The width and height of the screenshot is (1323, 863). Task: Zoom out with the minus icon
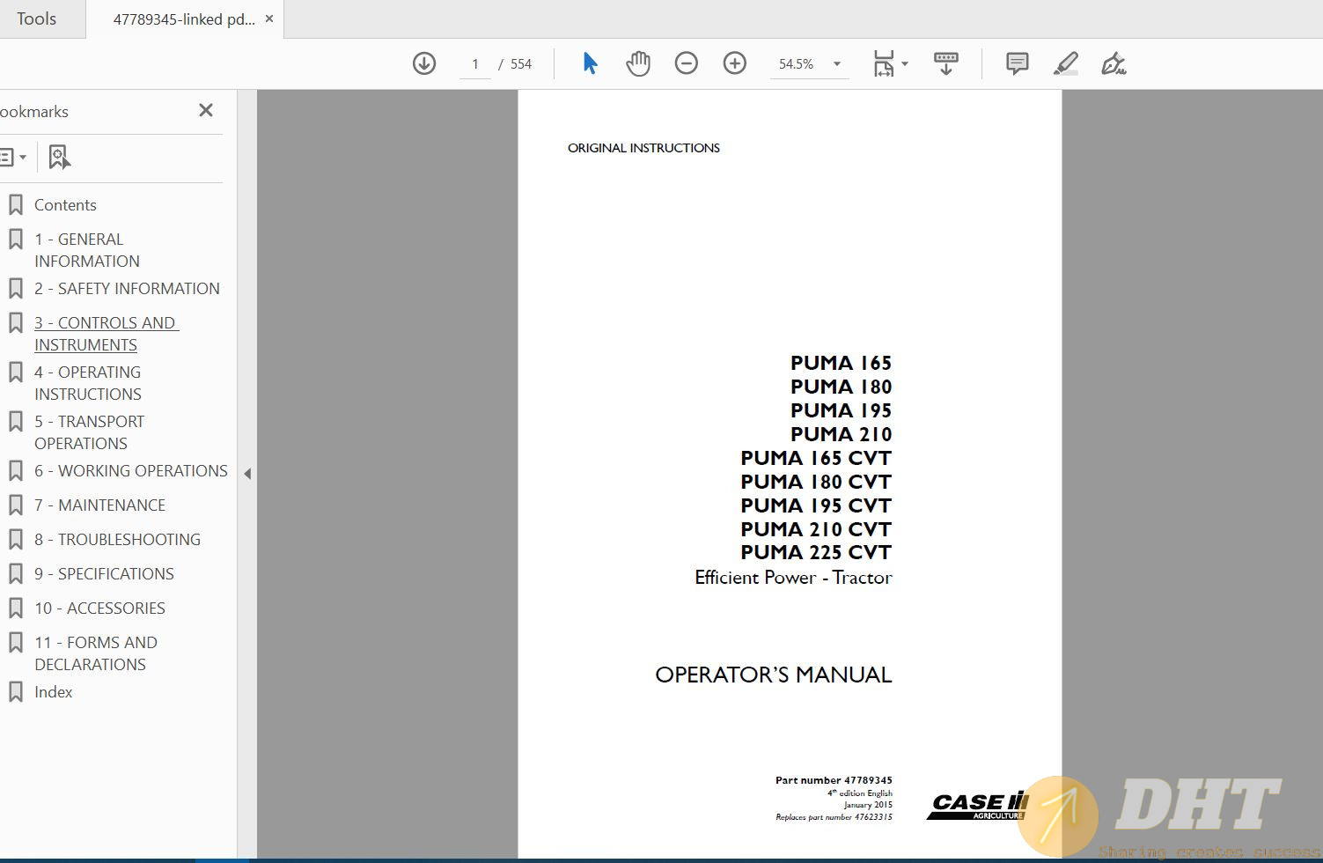(687, 63)
